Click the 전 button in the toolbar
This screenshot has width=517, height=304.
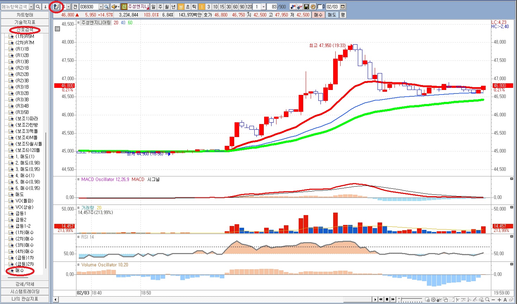[75, 7]
